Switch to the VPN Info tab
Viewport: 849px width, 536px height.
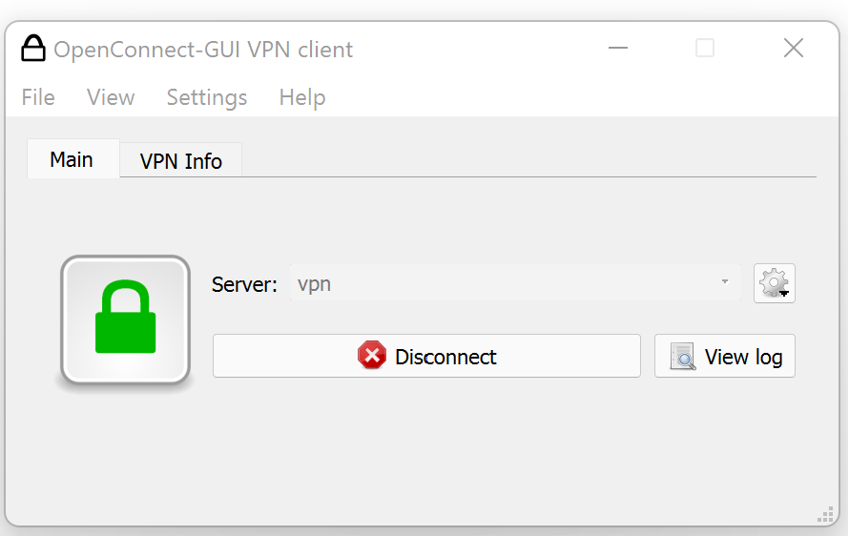(181, 161)
